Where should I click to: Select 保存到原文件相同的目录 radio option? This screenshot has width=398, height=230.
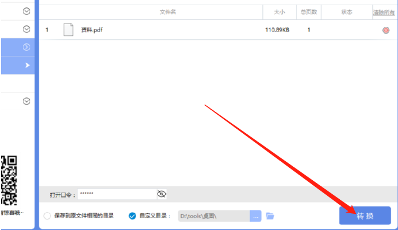[47, 216]
